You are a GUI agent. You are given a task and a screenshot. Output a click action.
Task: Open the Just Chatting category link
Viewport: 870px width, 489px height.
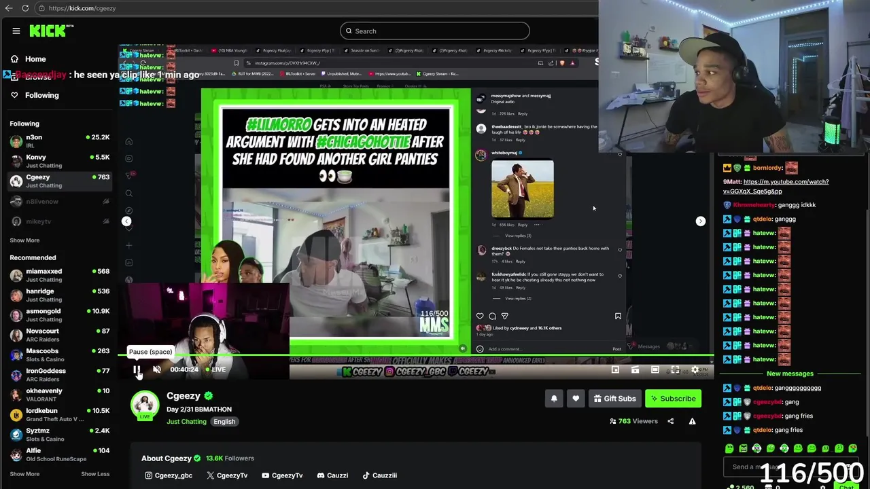point(186,422)
